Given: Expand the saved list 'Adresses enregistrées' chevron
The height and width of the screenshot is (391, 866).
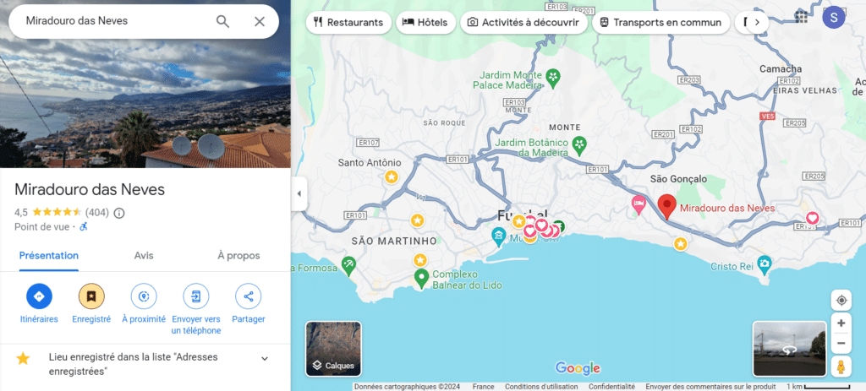Looking at the screenshot, I should click(x=265, y=358).
